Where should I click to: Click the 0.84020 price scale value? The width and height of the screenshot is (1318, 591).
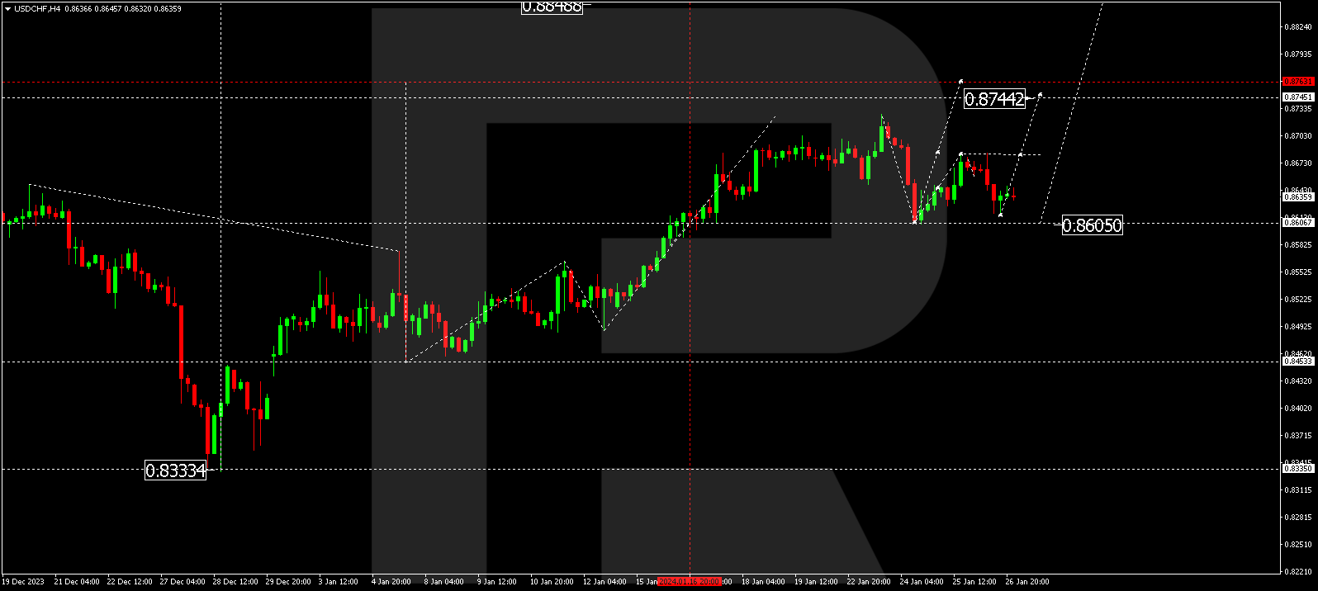tap(1299, 408)
